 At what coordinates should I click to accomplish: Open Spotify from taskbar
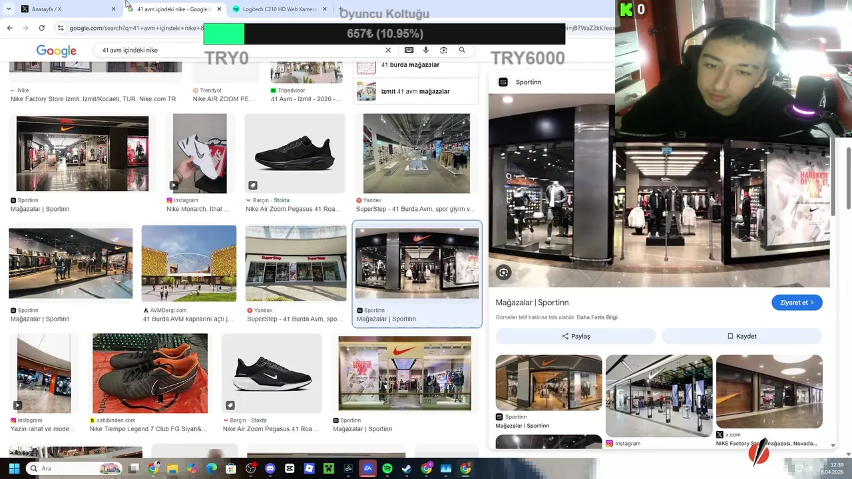[387, 468]
